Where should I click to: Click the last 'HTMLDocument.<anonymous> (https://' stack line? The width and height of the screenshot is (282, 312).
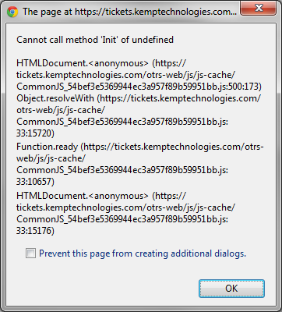pyautogui.click(x=101, y=196)
